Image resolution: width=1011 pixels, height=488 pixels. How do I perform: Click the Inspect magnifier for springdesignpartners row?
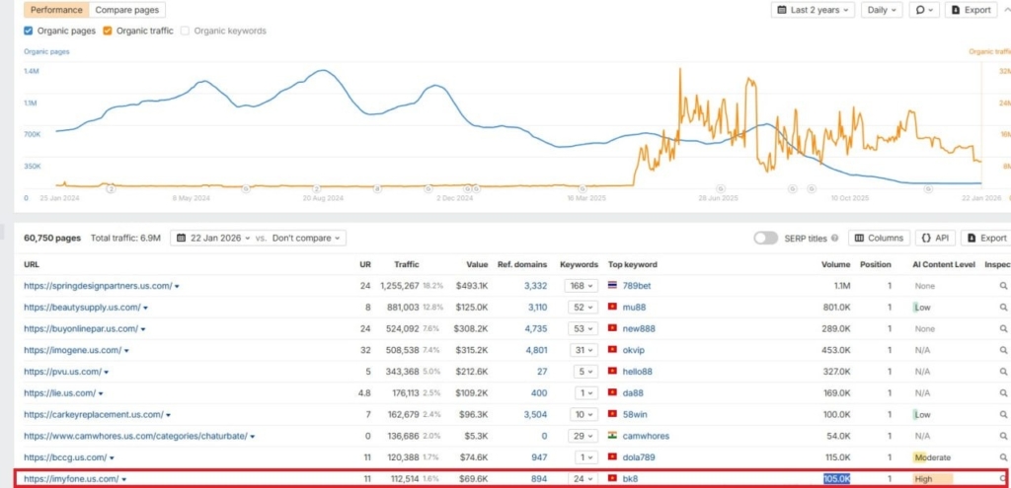(x=1003, y=286)
